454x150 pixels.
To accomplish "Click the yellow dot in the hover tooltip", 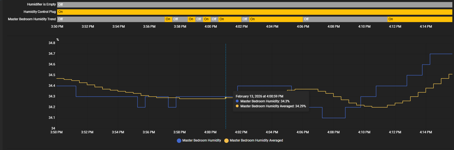I will (x=237, y=106).
